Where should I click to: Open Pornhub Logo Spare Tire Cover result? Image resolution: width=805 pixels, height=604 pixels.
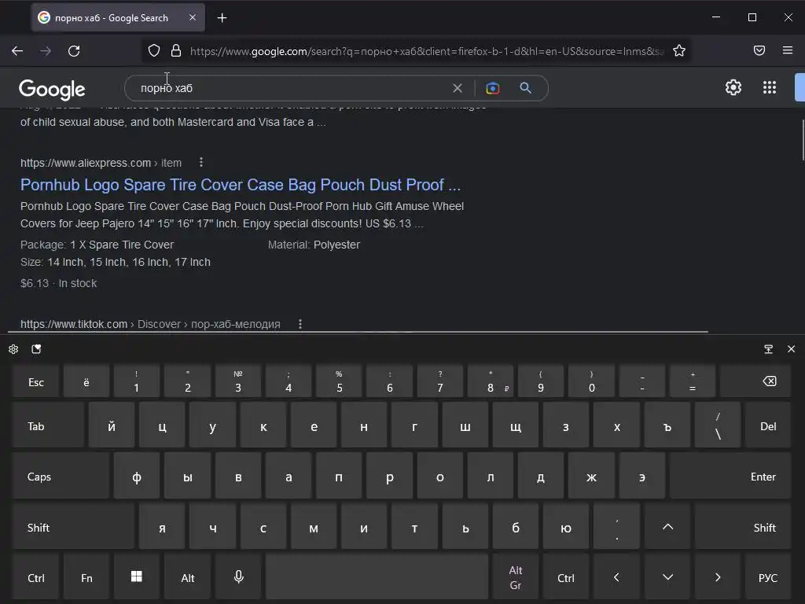(241, 185)
